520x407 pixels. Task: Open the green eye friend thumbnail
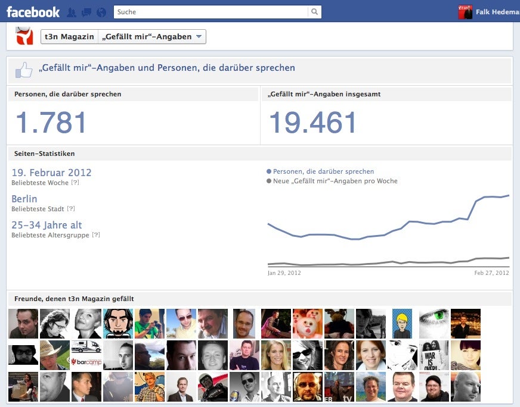[x=434, y=324]
